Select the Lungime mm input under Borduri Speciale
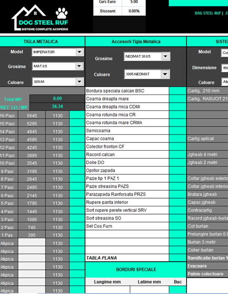 107,289
